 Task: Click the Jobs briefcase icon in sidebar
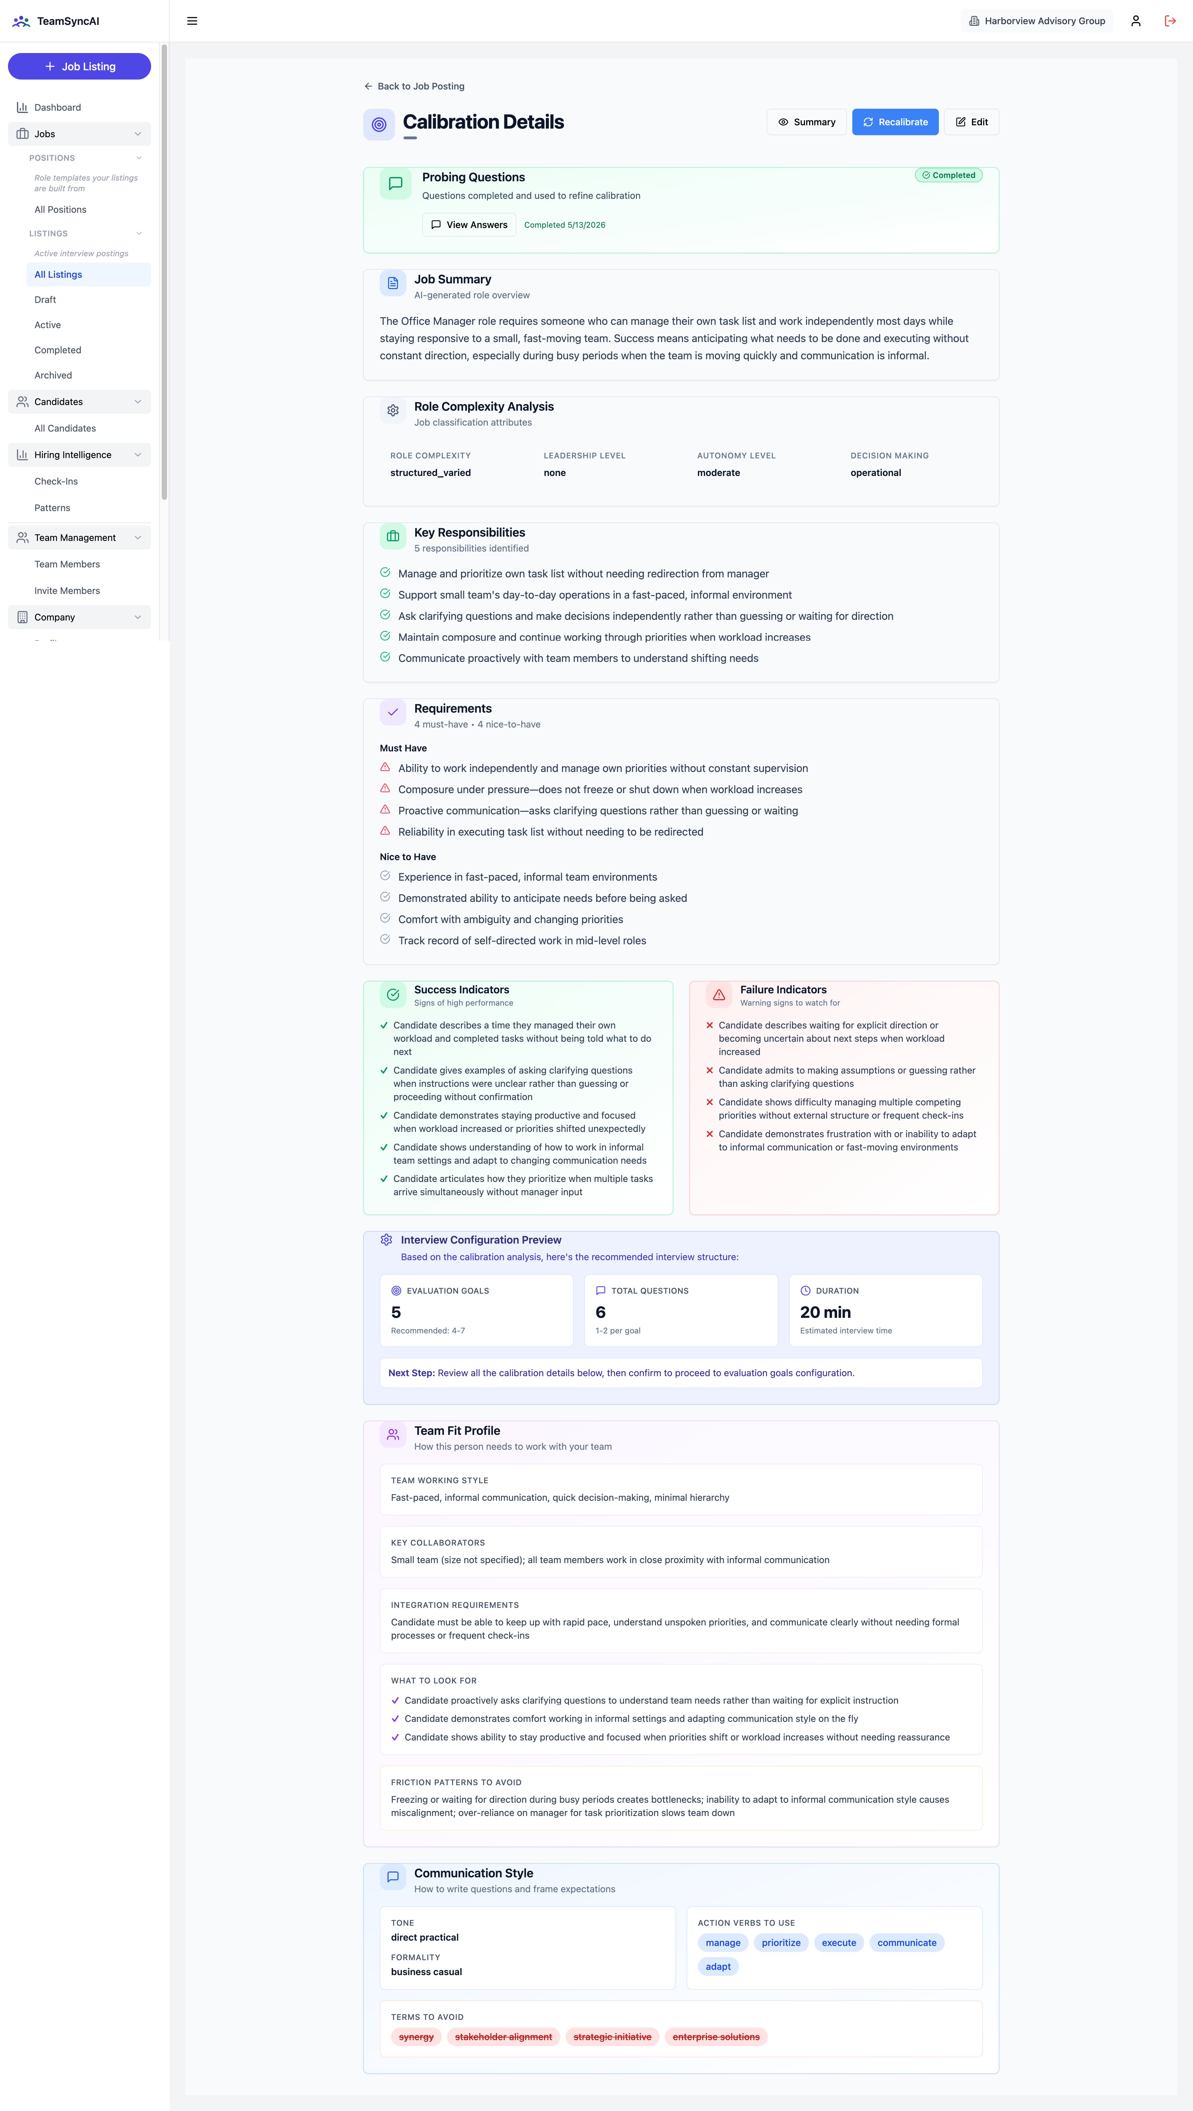coord(22,134)
